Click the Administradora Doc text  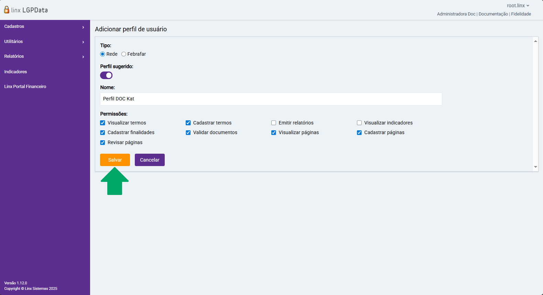click(x=456, y=14)
